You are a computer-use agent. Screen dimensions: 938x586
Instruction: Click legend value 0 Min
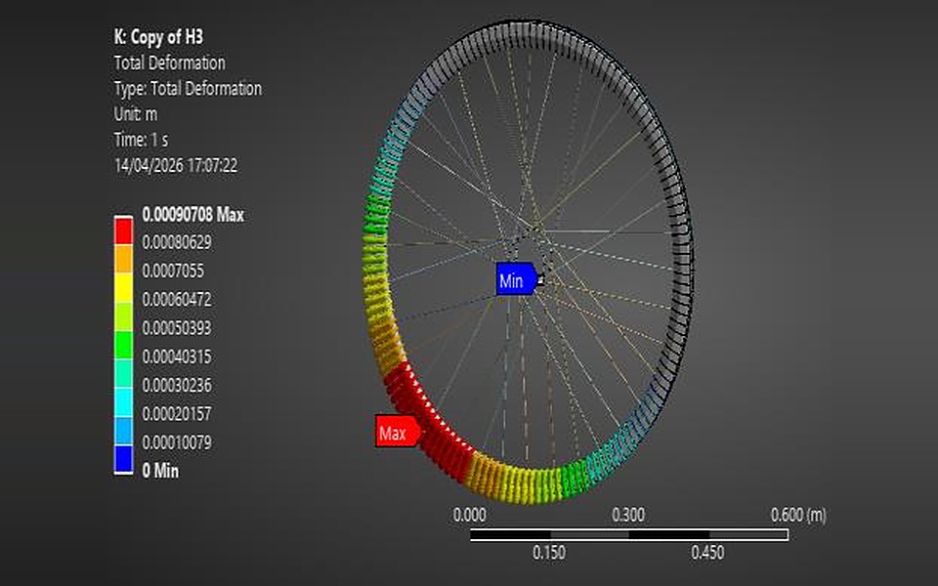tap(160, 471)
